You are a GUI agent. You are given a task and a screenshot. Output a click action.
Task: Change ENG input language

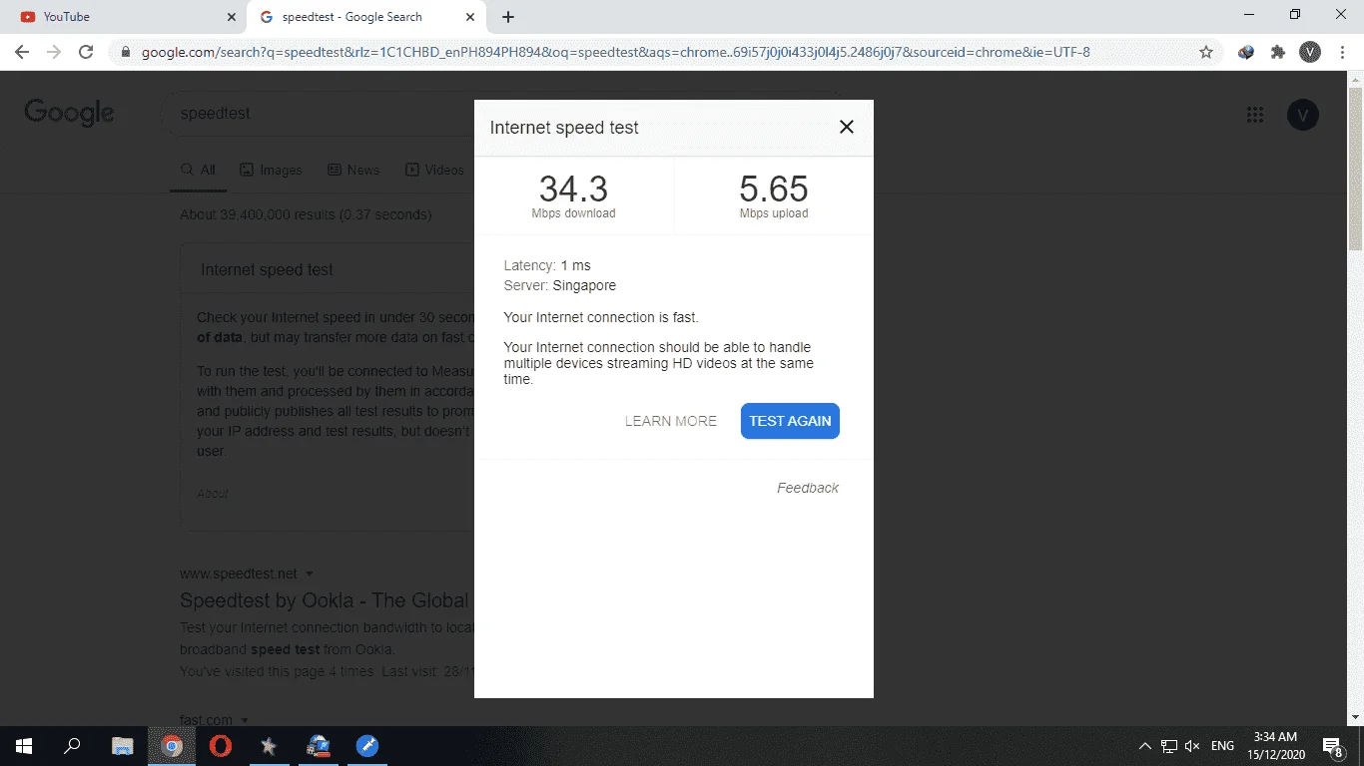point(1222,746)
